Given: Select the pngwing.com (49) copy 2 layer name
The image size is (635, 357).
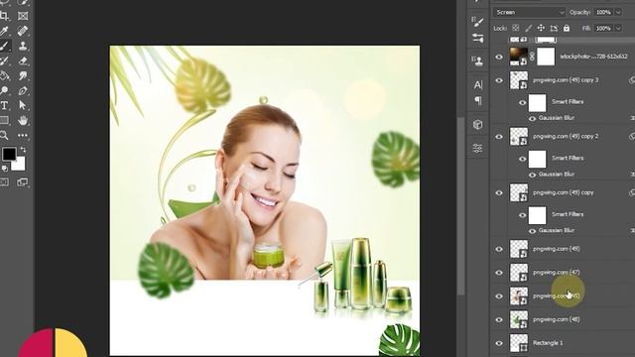Looking at the screenshot, I should tap(566, 137).
